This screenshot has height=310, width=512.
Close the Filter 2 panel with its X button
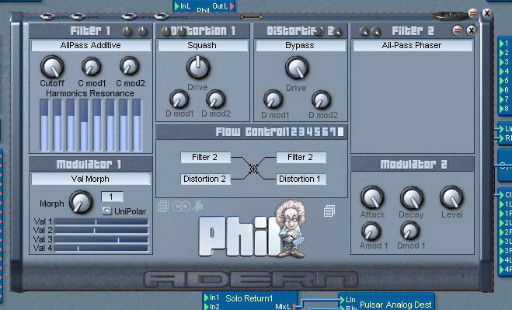coord(471,30)
